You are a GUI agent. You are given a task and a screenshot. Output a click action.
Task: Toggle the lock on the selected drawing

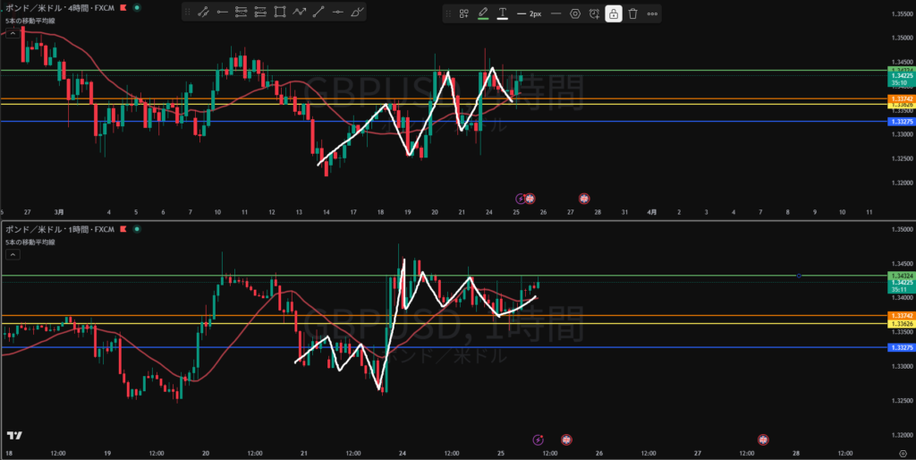tap(614, 13)
